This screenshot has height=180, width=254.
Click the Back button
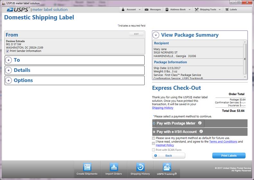pos(168,156)
